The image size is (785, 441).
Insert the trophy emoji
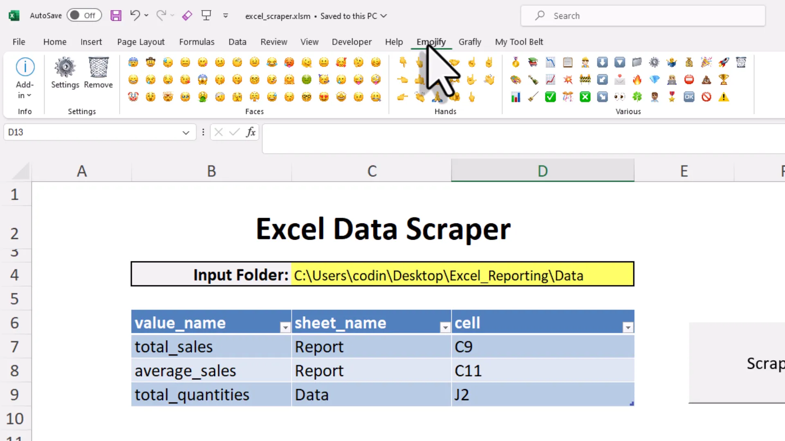(724, 79)
